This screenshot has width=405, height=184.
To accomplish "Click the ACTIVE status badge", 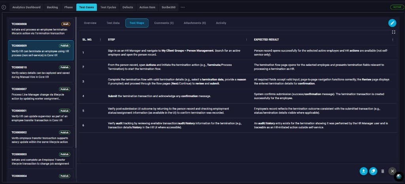I will (397, 7).
